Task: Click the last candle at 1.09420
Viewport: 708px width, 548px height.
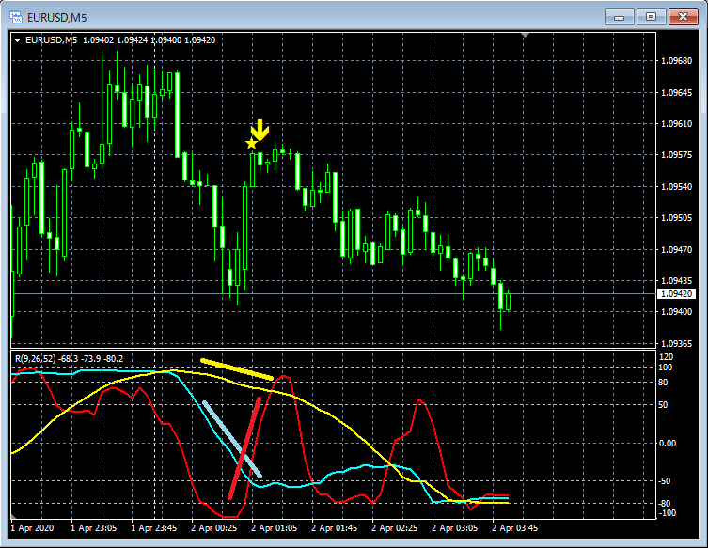Action: (509, 301)
